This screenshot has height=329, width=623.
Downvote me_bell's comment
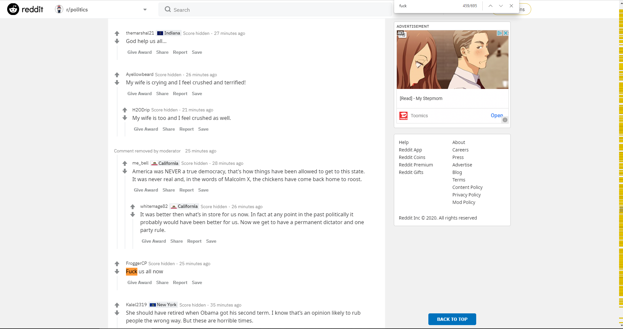click(x=125, y=171)
